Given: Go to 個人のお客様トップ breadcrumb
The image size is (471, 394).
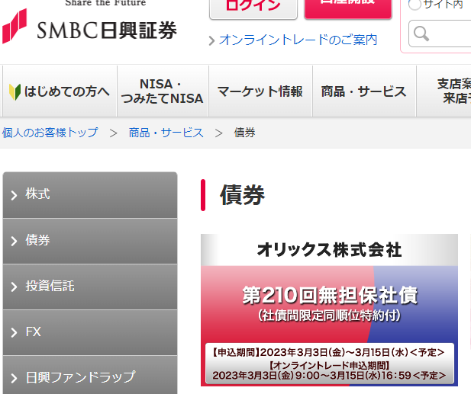Looking at the screenshot, I should [x=50, y=133].
